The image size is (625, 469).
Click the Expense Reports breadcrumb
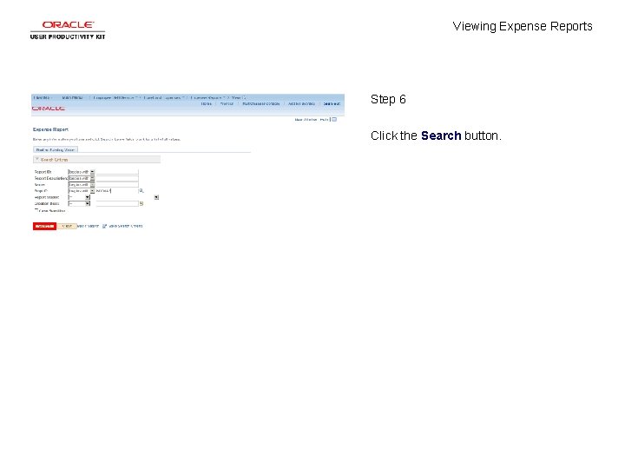point(207,97)
